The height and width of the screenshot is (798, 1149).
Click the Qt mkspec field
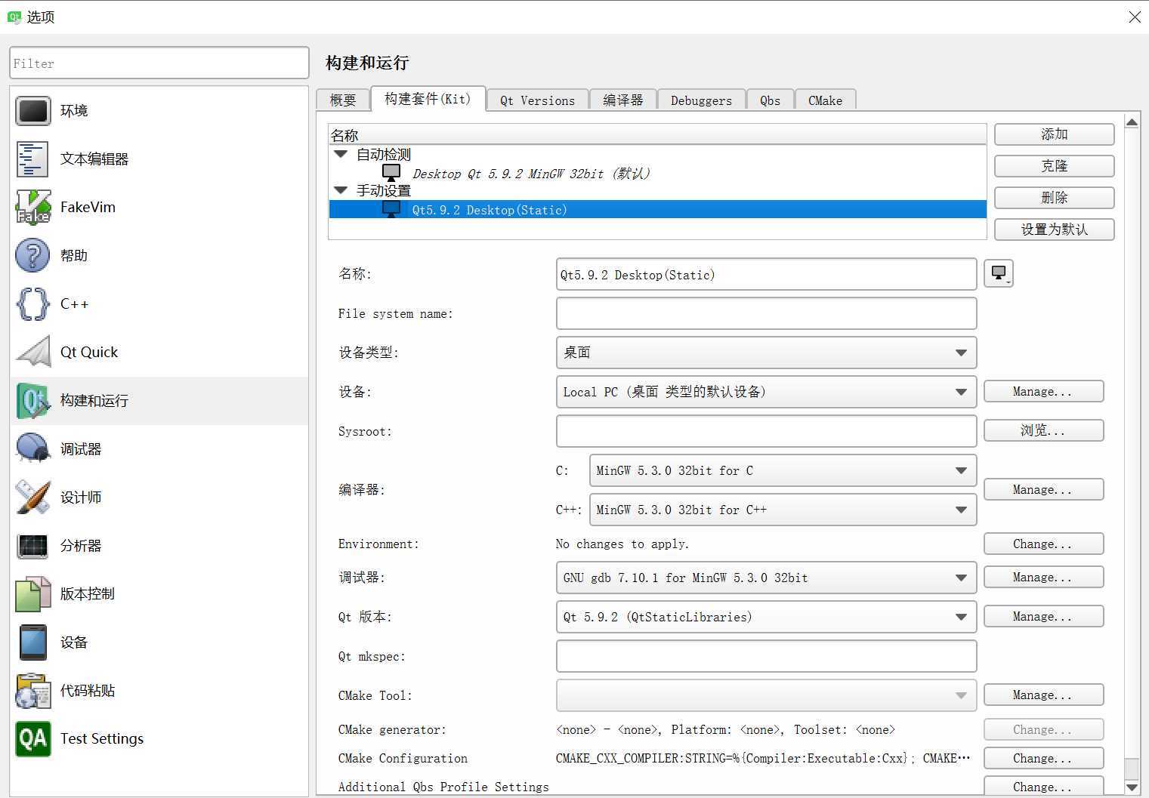766,656
